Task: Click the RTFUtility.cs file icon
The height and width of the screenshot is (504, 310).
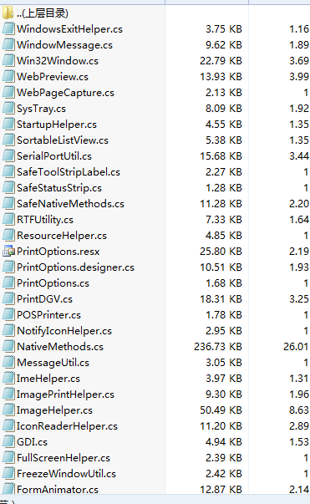Action: (8, 220)
